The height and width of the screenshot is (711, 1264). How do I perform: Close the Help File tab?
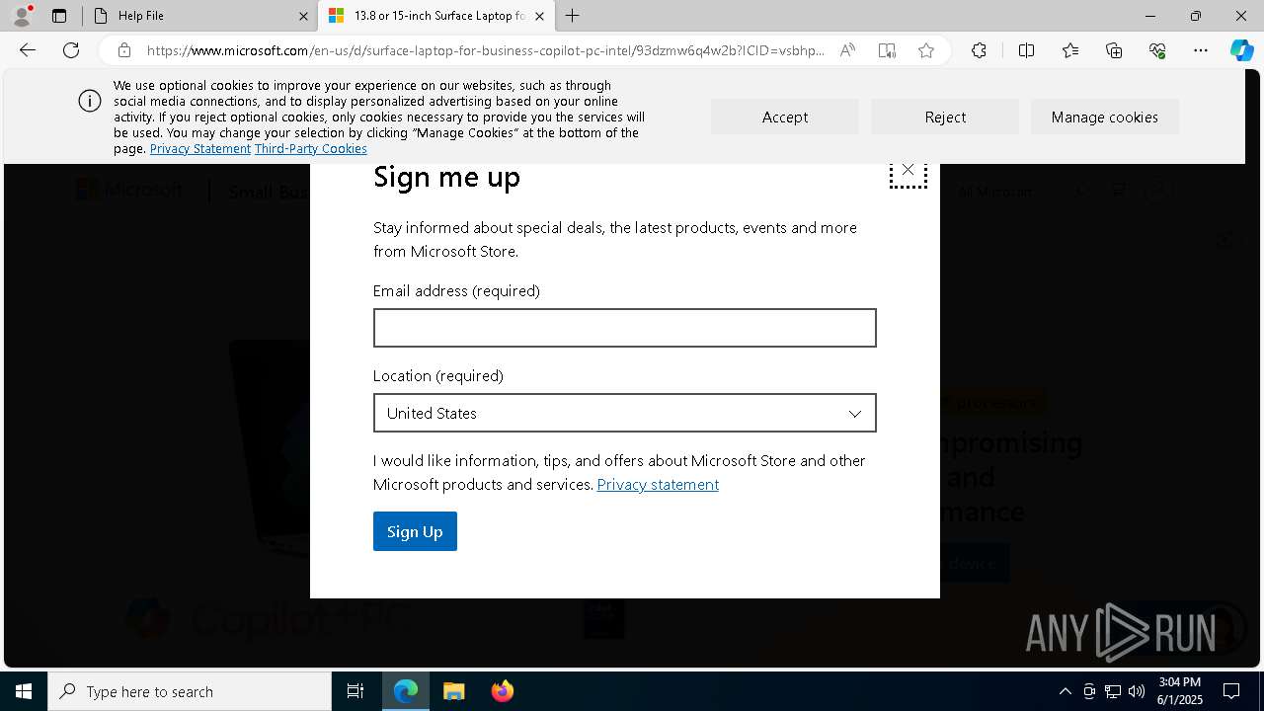(x=303, y=16)
